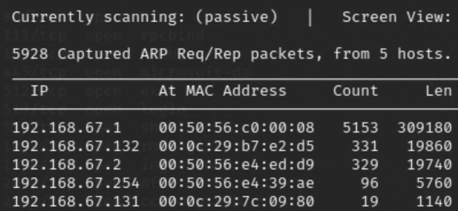Click the 5928 Captured ARP packets line

232,54
